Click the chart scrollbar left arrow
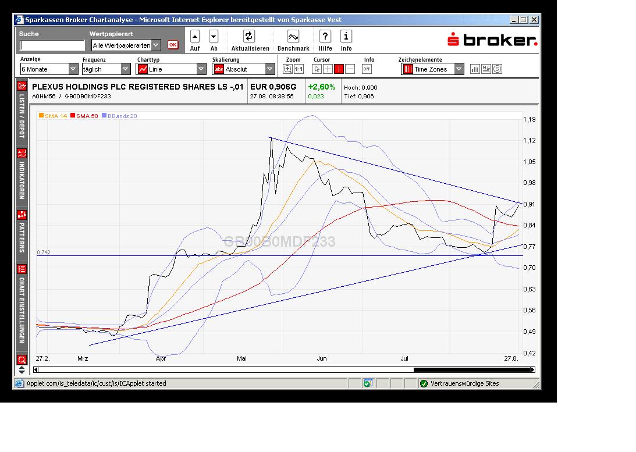The width and height of the screenshot is (636, 452). click(x=35, y=370)
